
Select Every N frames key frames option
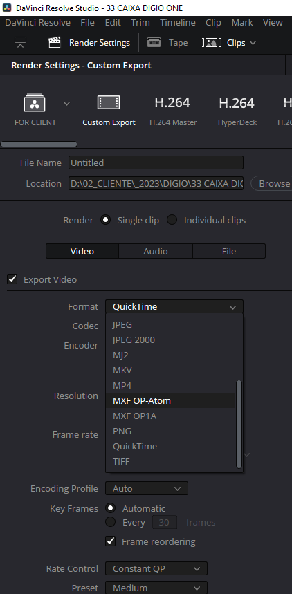click(x=110, y=522)
